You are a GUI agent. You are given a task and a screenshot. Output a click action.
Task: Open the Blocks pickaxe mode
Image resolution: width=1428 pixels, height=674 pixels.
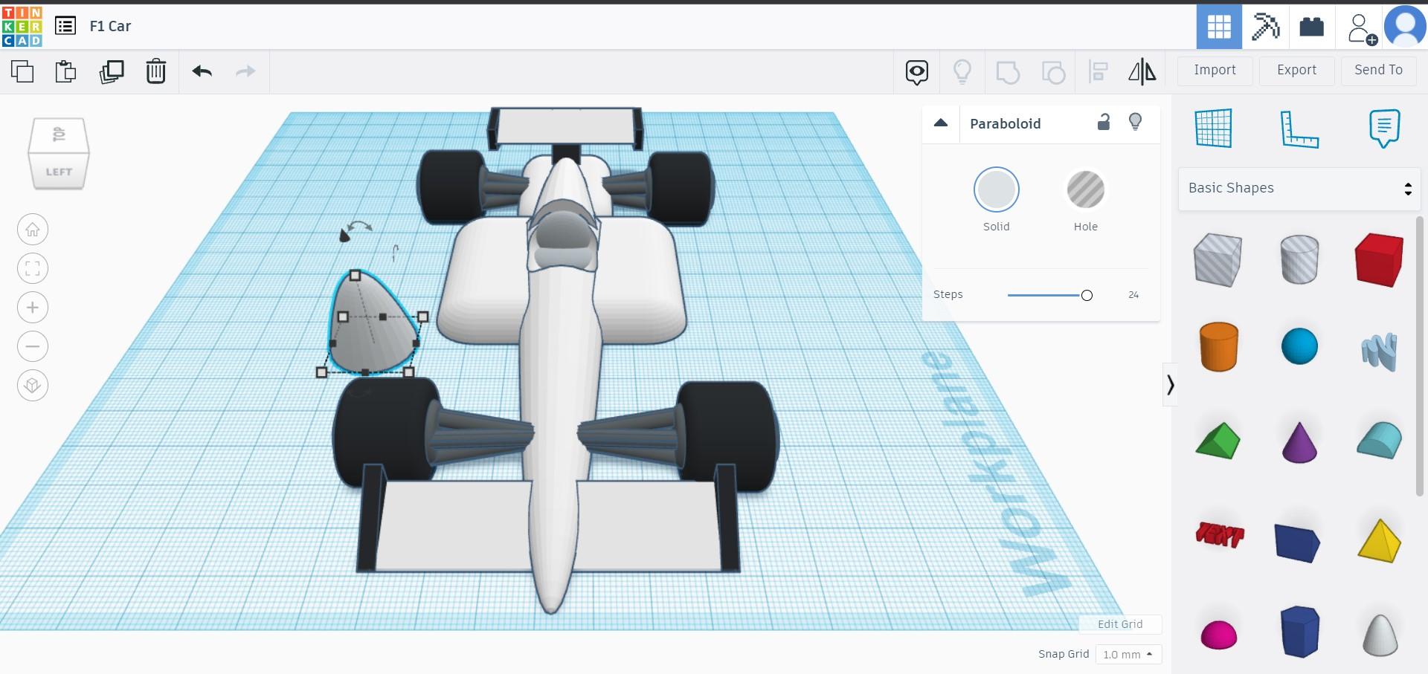coord(1265,27)
